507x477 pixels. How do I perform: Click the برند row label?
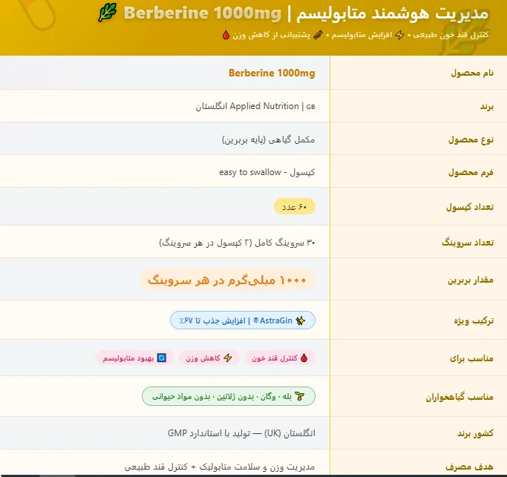(x=487, y=106)
